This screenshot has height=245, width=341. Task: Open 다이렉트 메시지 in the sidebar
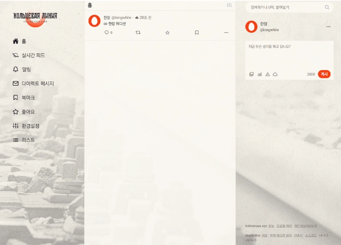pyautogui.click(x=38, y=84)
